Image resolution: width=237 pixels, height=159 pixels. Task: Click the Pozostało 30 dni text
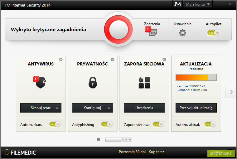(x=132, y=152)
